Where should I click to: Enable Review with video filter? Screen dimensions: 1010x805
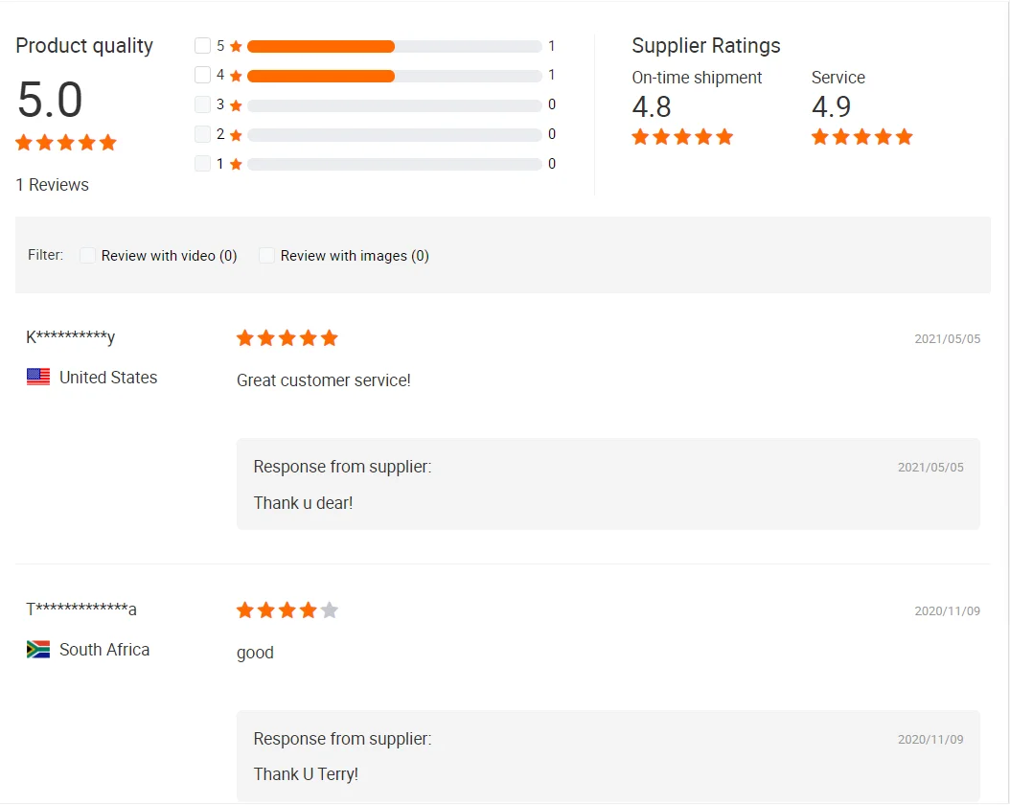[x=87, y=256]
